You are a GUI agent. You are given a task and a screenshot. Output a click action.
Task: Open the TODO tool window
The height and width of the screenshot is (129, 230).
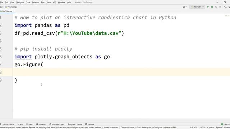pos(29,124)
